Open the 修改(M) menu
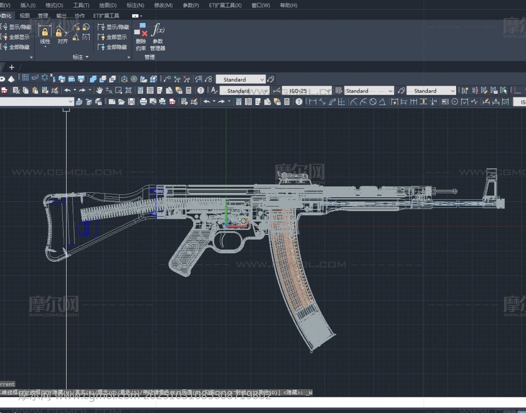This screenshot has width=526, height=413. (163, 5)
